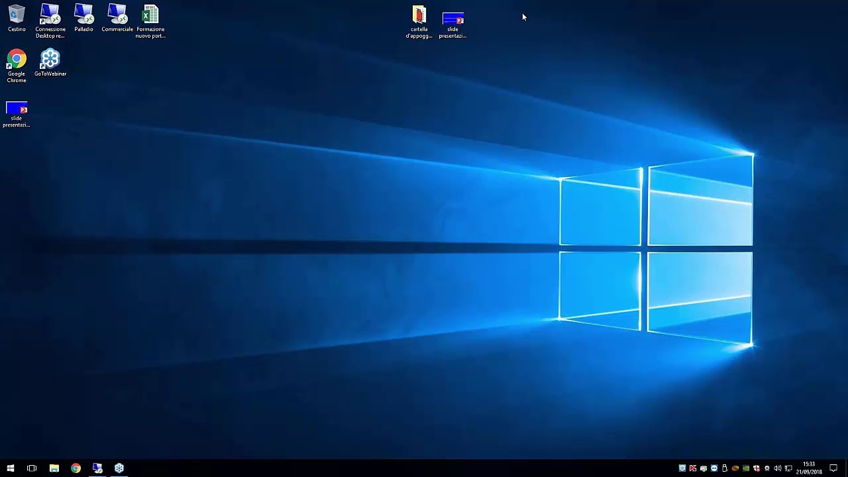Viewport: 848px width, 477px height.
Task: Select the Commerciale remote desktop shortcut
Action: (117, 19)
